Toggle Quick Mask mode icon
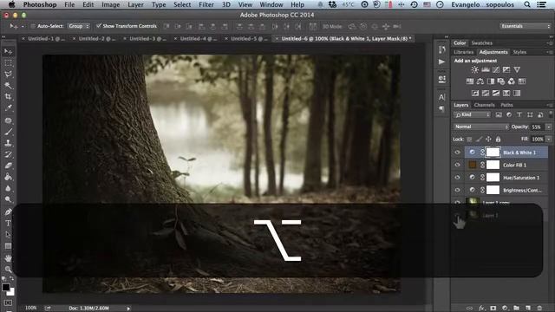Screen dimensions: 555x312 pos(8,303)
